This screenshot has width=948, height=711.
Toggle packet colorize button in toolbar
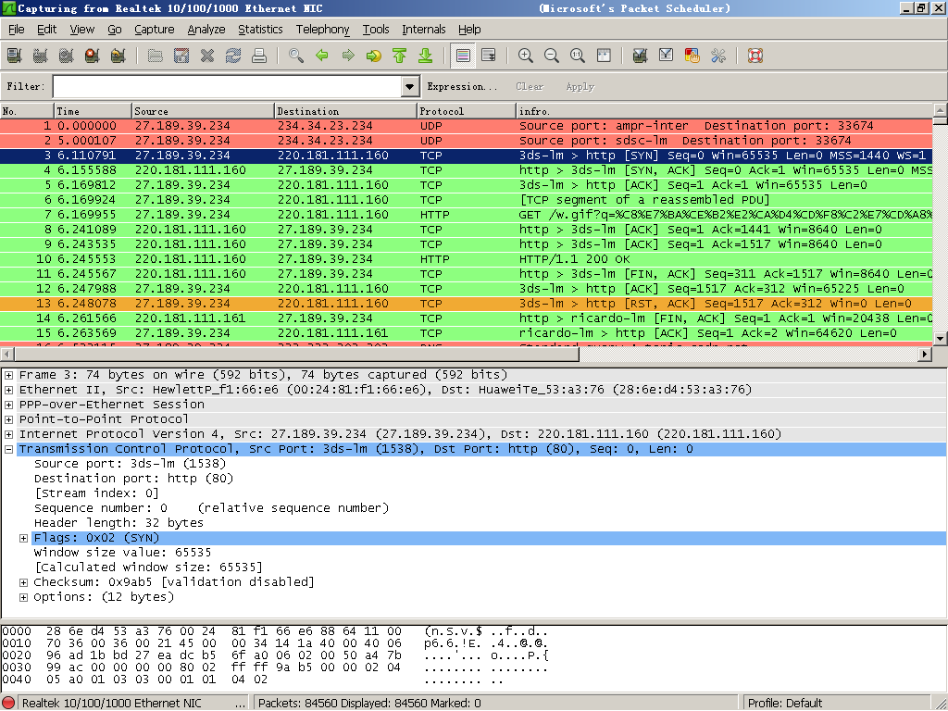coord(464,56)
